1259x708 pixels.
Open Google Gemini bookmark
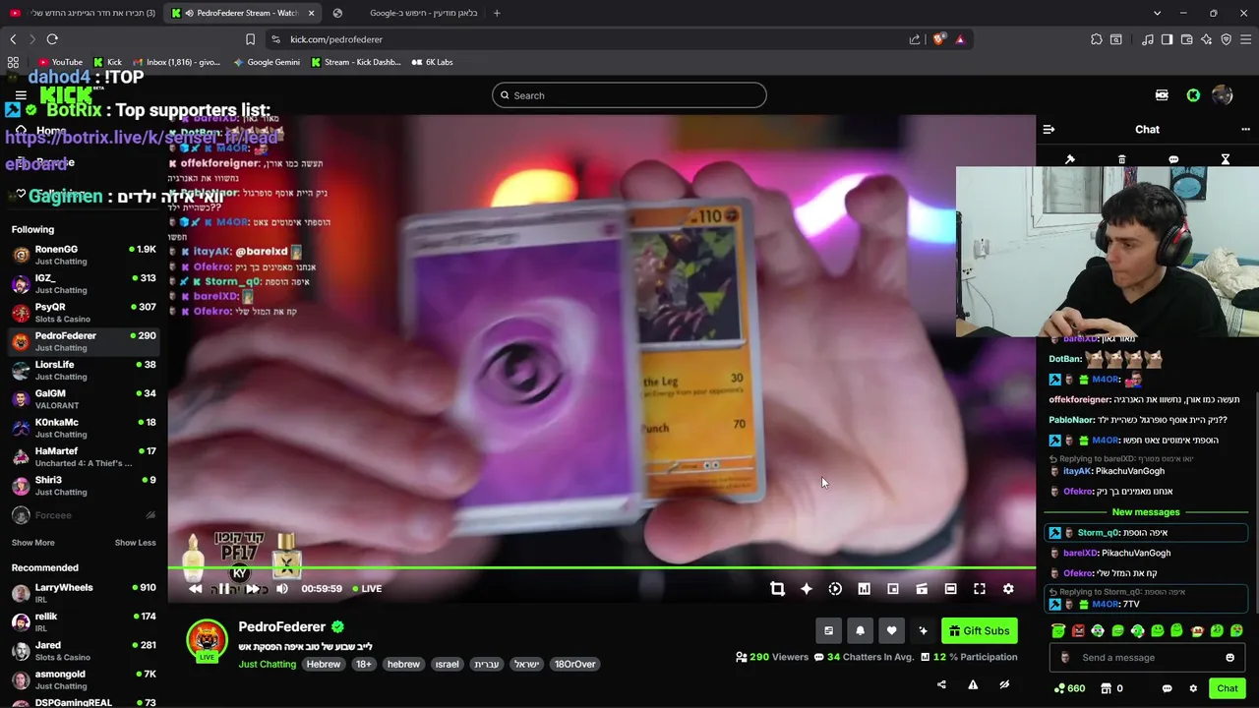tap(267, 62)
